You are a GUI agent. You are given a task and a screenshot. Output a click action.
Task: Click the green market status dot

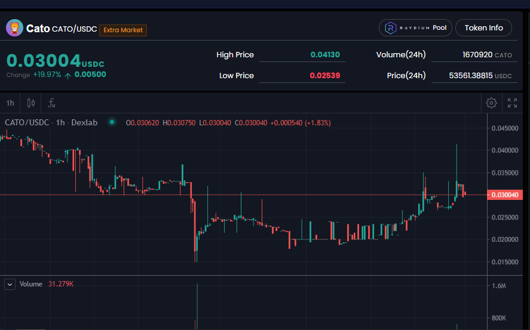point(112,122)
